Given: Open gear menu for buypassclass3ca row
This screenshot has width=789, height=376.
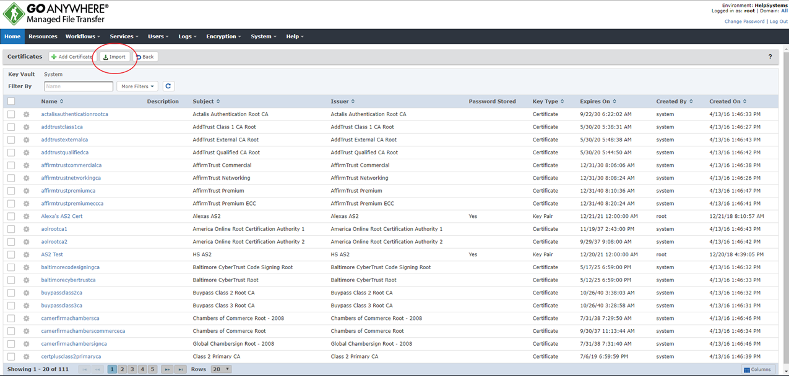Looking at the screenshot, I should [26, 306].
